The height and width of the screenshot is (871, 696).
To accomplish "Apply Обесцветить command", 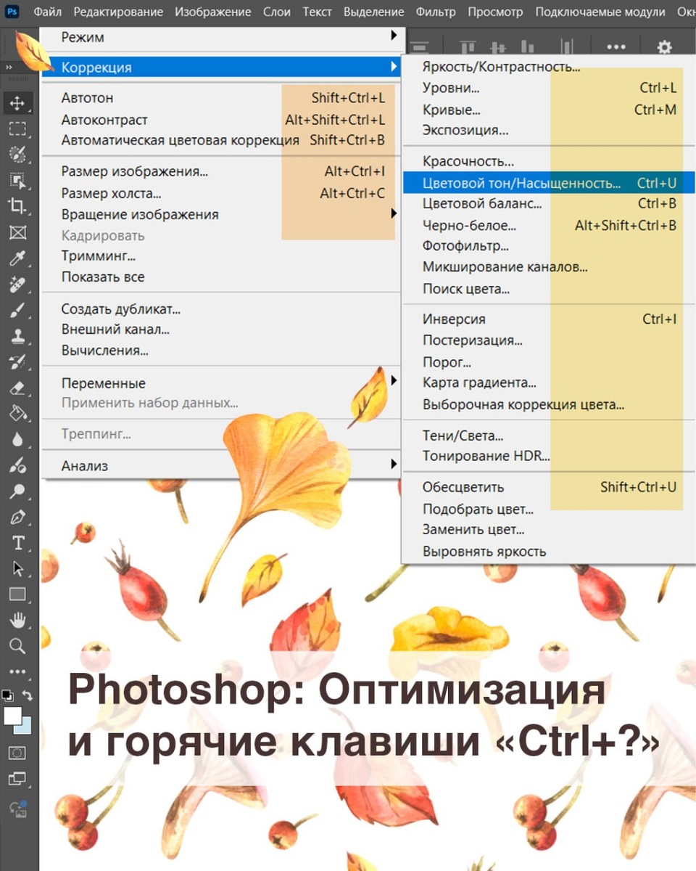I will click(x=549, y=487).
